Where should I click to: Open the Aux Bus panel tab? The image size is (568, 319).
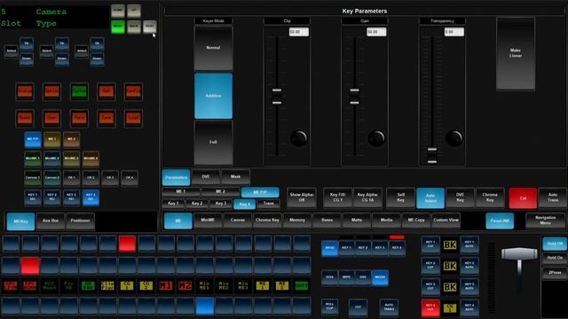tap(51, 221)
